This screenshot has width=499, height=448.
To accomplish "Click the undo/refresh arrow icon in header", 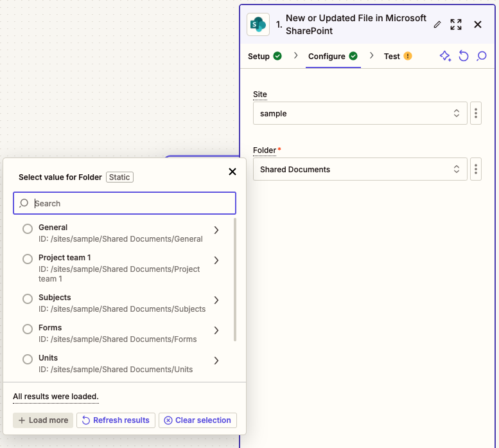I will click(x=464, y=57).
